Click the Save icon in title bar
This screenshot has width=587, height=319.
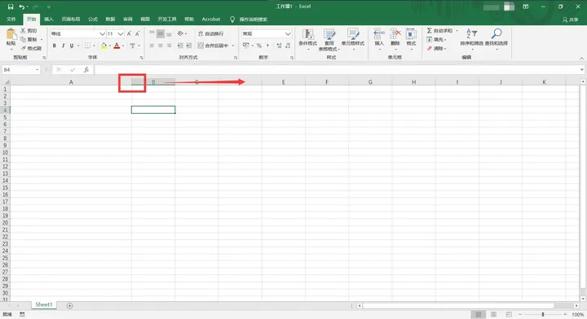[11, 7]
